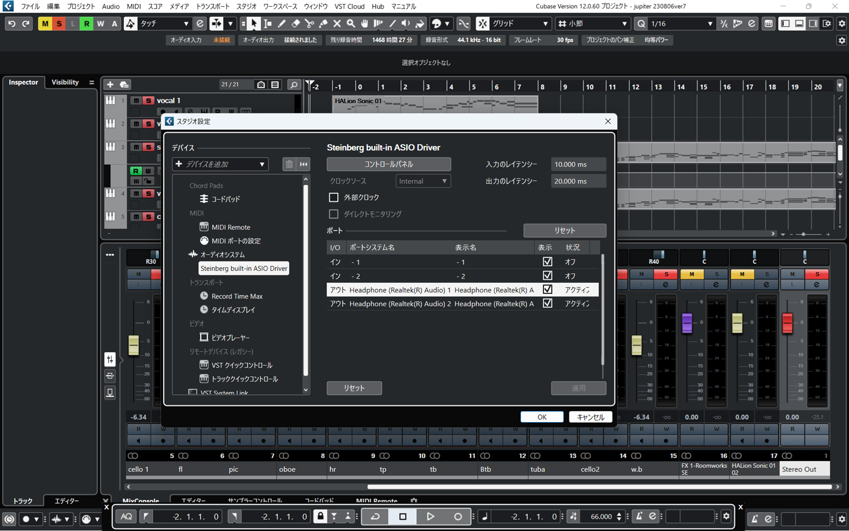Select MIDI ポートの設定 in device list
Screen dimensions: 849x531
coord(236,241)
